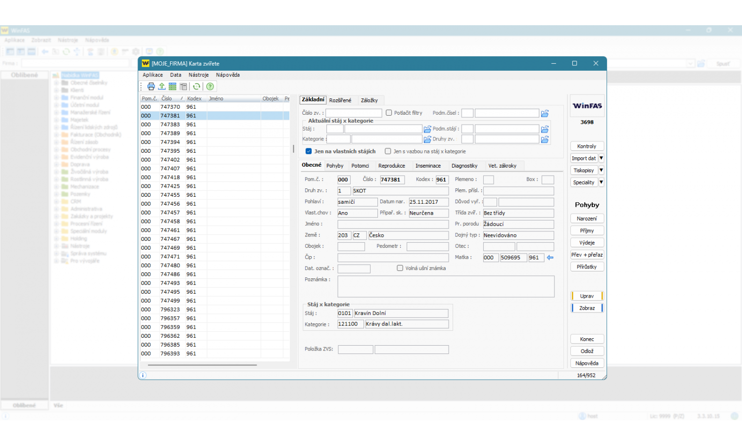Click the green table list icon

point(172,87)
